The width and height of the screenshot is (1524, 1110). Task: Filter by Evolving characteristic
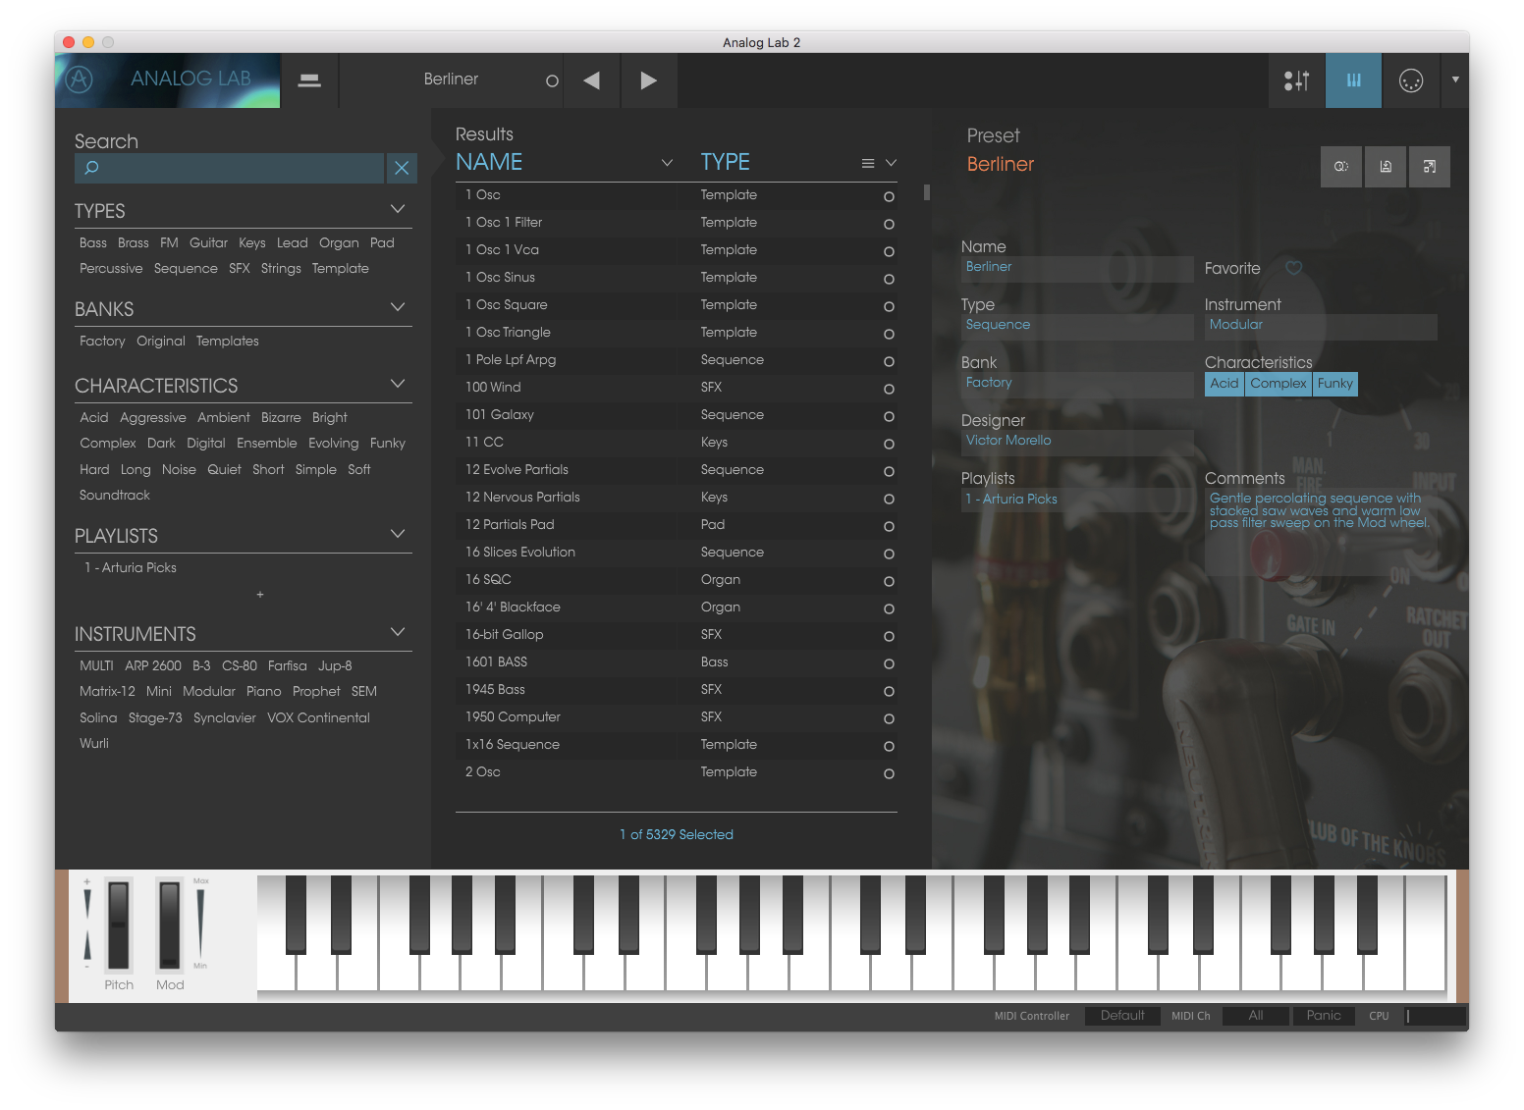(334, 444)
